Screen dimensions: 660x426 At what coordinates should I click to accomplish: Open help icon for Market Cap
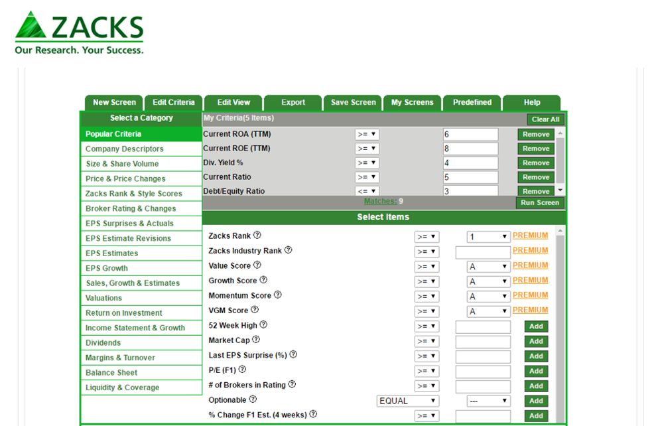(256, 339)
